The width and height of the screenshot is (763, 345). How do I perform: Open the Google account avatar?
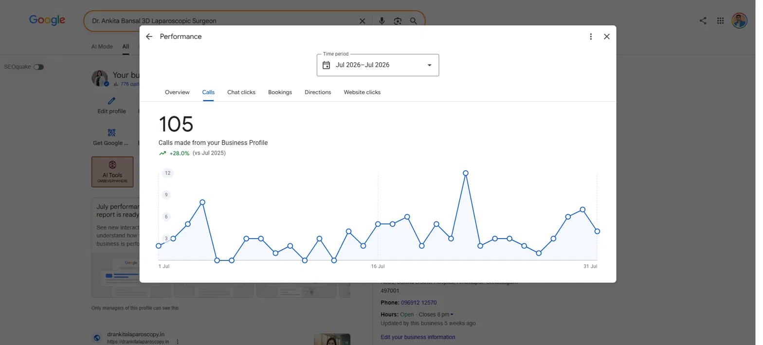(740, 20)
